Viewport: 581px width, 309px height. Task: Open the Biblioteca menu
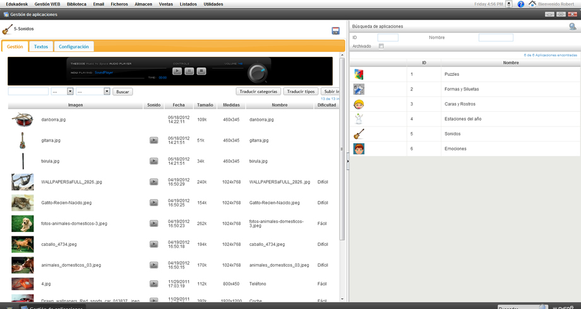tap(76, 4)
